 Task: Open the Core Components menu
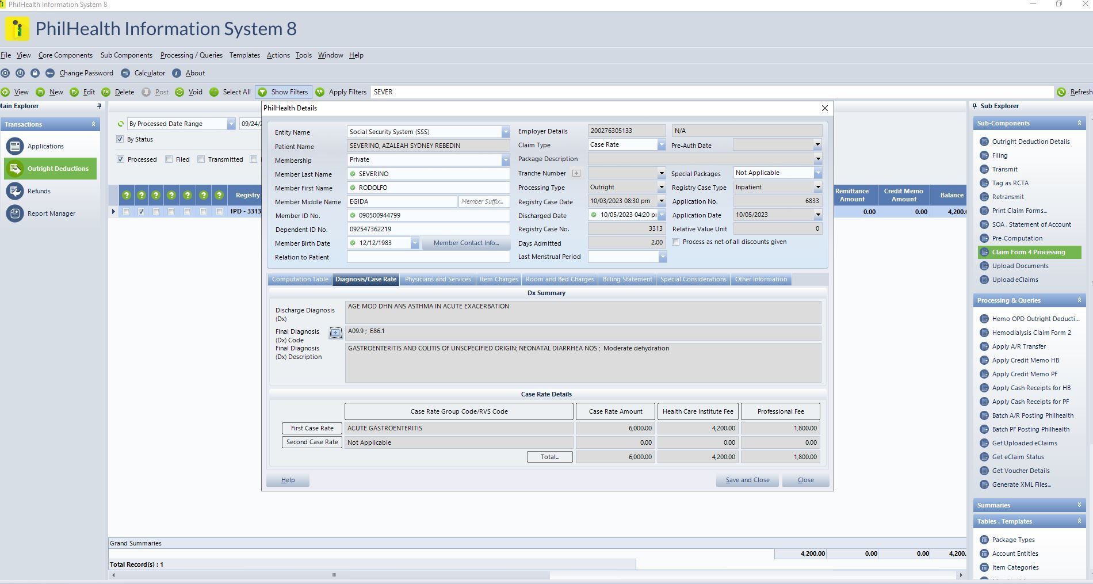pos(66,55)
